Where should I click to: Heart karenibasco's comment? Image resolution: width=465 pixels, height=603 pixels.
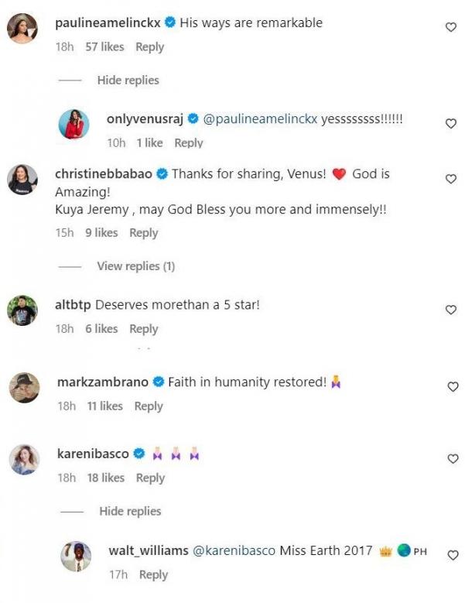coord(453,459)
